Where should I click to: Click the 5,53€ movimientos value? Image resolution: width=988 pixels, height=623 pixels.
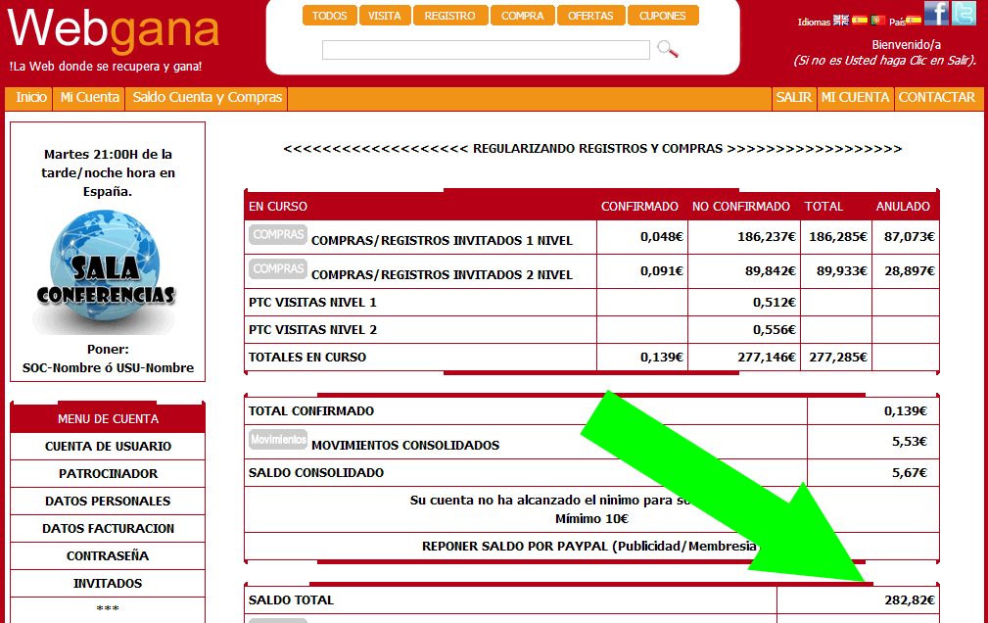pos(910,442)
